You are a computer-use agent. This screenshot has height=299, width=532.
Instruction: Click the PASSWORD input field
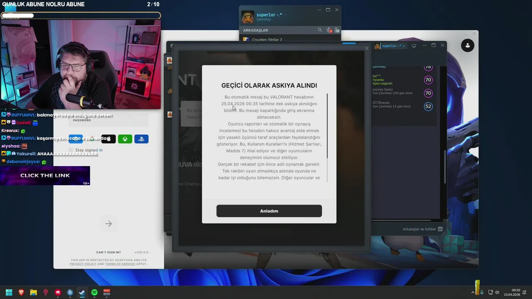(x=108, y=120)
